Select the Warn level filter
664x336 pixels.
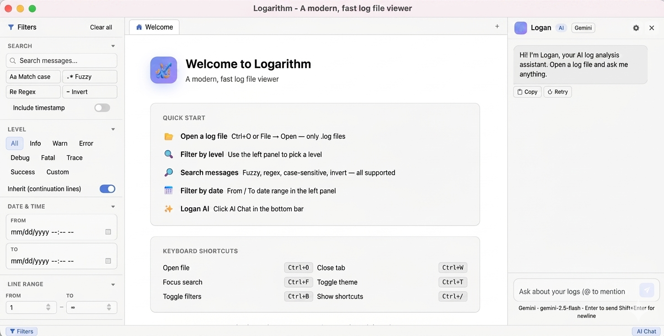[x=60, y=143]
